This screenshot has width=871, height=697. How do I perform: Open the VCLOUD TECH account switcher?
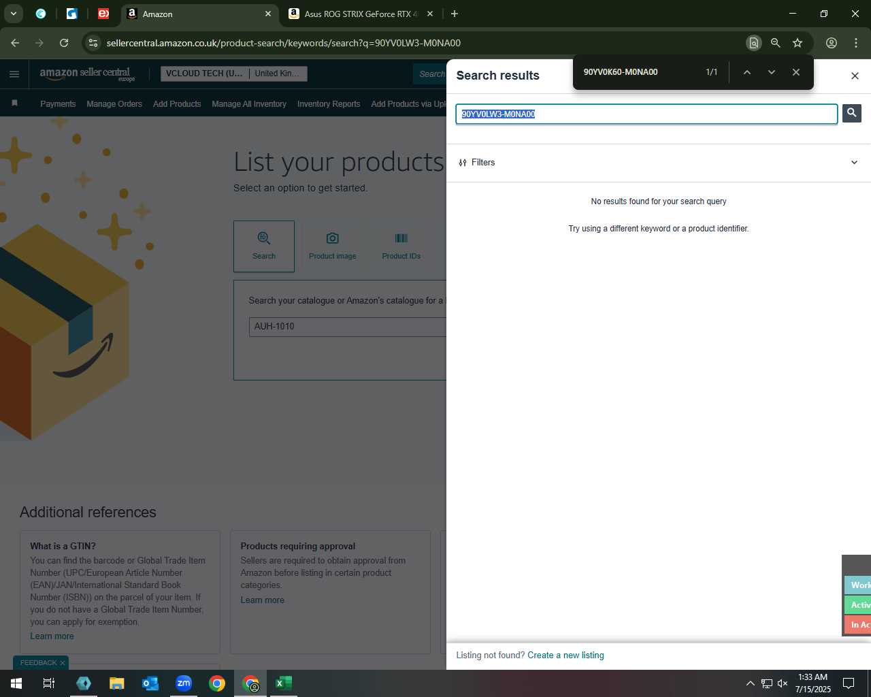coord(204,74)
